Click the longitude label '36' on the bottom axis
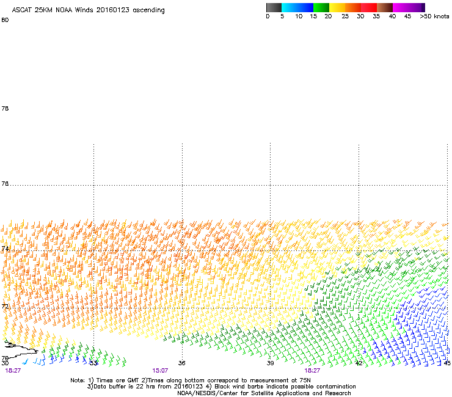This screenshot has width=452, height=397. tap(181, 363)
